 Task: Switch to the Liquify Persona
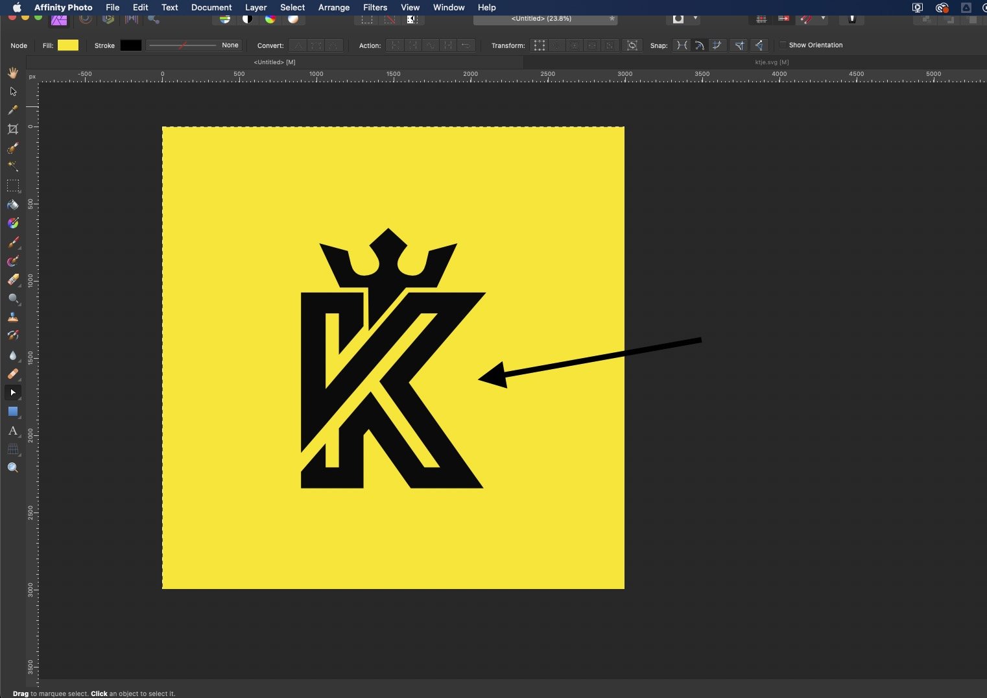point(85,19)
